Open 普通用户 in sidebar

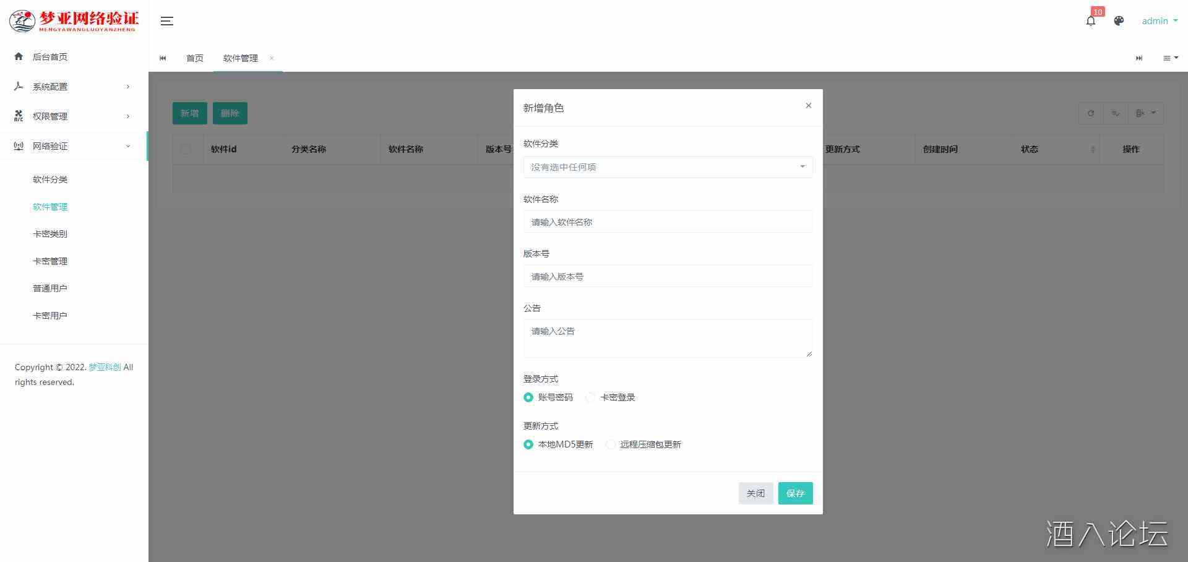point(50,288)
